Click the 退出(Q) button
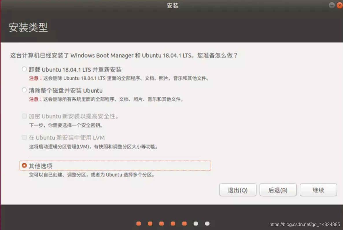 (x=238, y=190)
